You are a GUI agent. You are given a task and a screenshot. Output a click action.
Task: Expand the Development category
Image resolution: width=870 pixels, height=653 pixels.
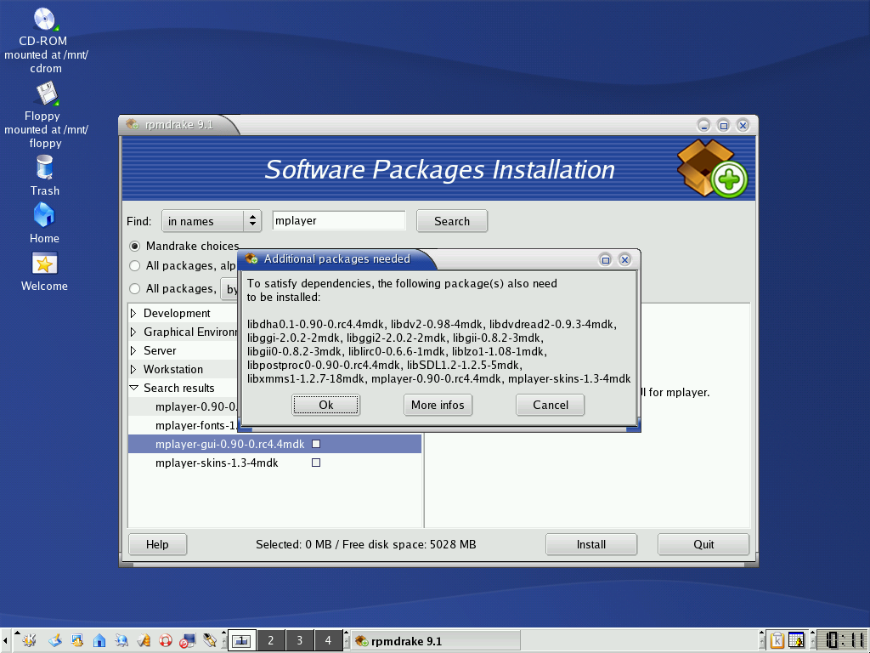pyautogui.click(x=133, y=313)
